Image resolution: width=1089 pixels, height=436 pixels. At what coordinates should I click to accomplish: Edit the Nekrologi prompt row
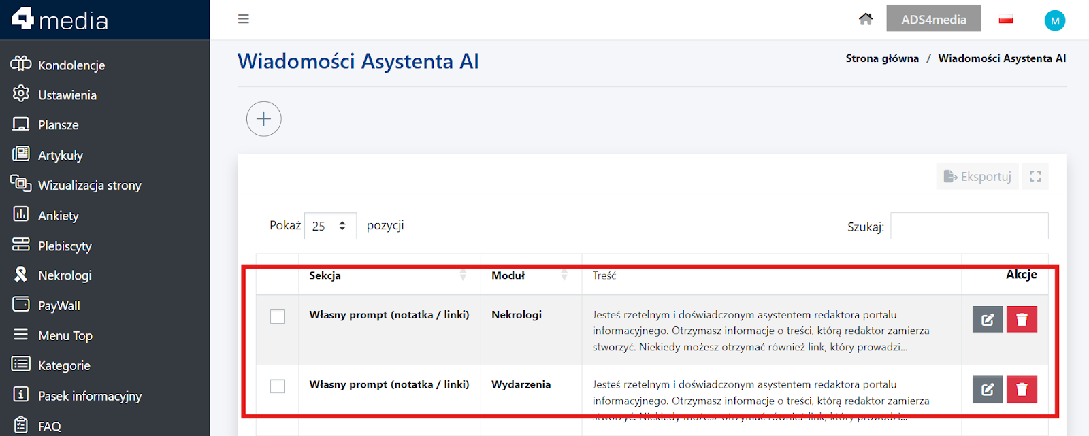coord(987,319)
